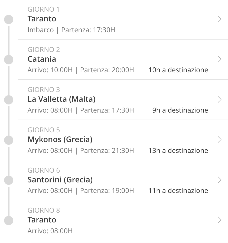The width and height of the screenshot is (228, 243).
Task: Expand the Taranto Giorno 1 chevron
Action: pyautogui.click(x=219, y=19)
